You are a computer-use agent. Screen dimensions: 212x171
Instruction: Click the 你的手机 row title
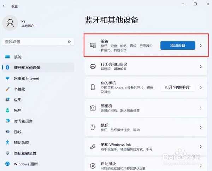click(x=108, y=83)
